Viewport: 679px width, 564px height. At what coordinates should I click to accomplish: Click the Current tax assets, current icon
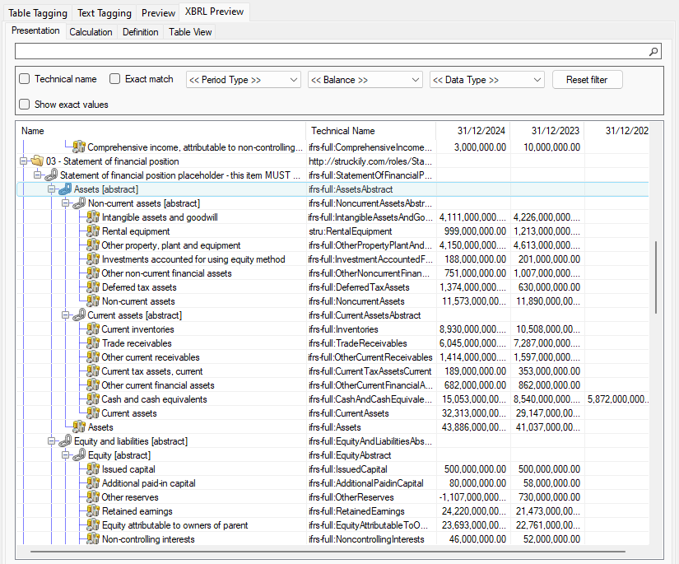coord(93,371)
